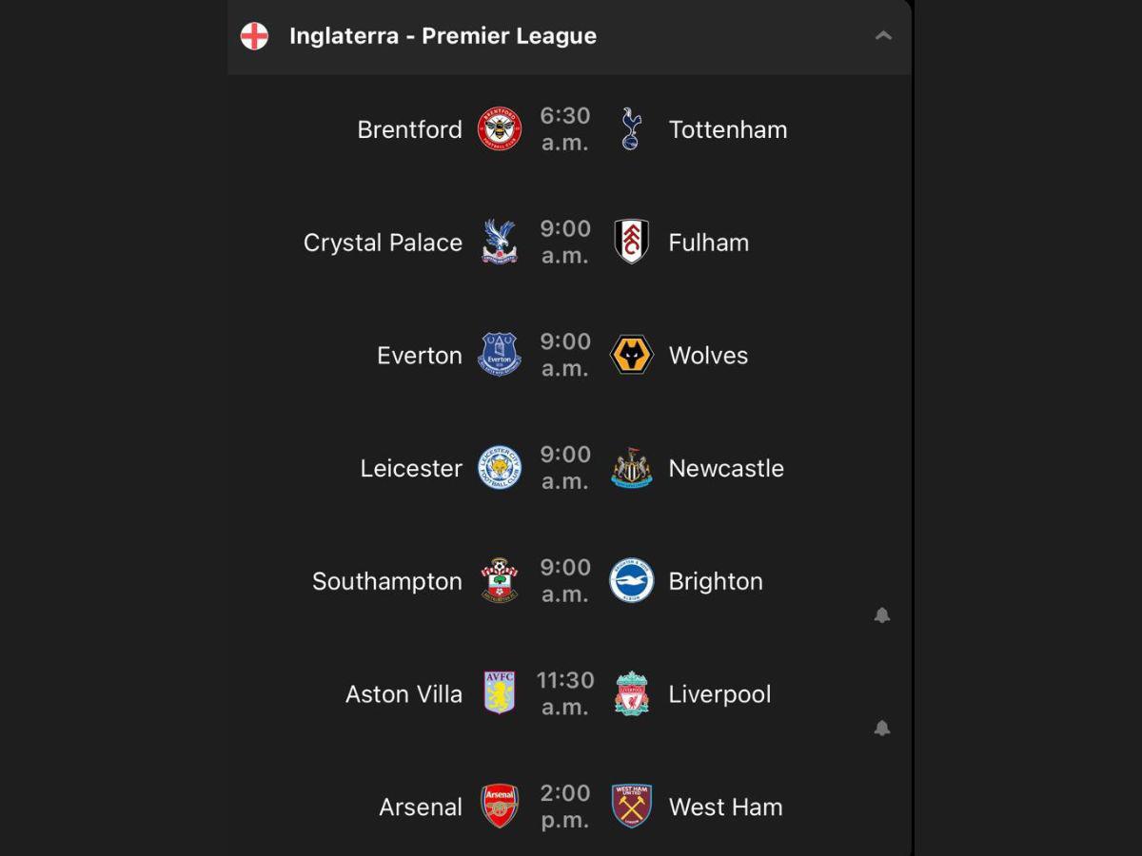Click the Aston Villa badge

[x=499, y=693]
